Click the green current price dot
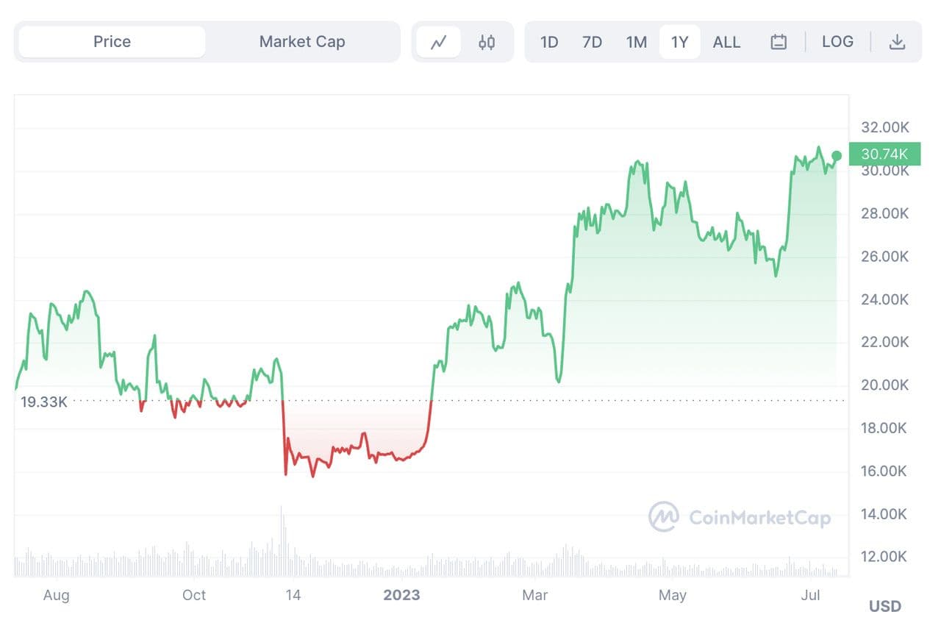Viewport: 941px width, 634px height. point(837,155)
